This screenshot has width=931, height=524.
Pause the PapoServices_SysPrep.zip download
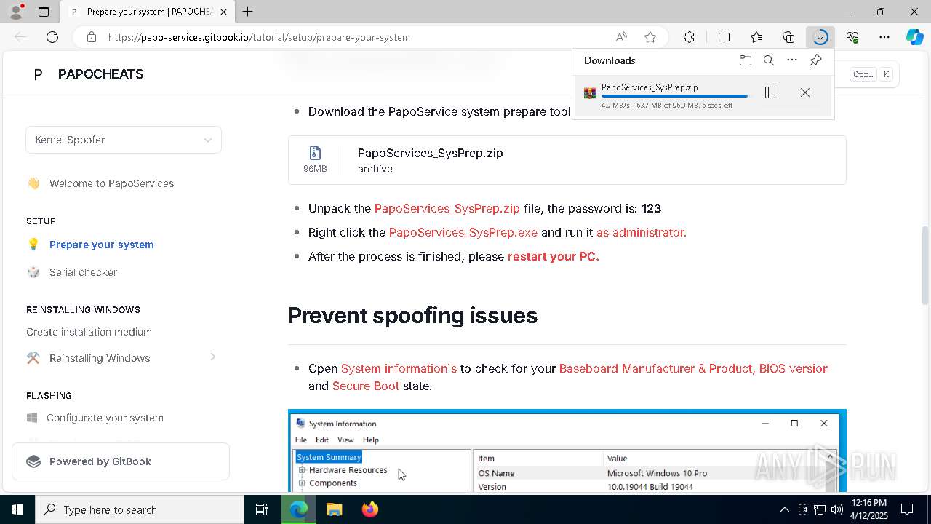click(x=770, y=92)
